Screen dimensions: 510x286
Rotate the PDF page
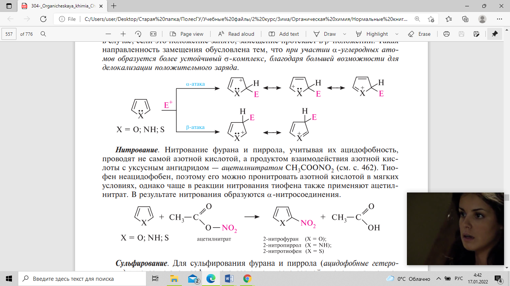coord(138,34)
